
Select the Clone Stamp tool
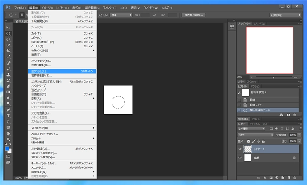click(x=8, y=74)
